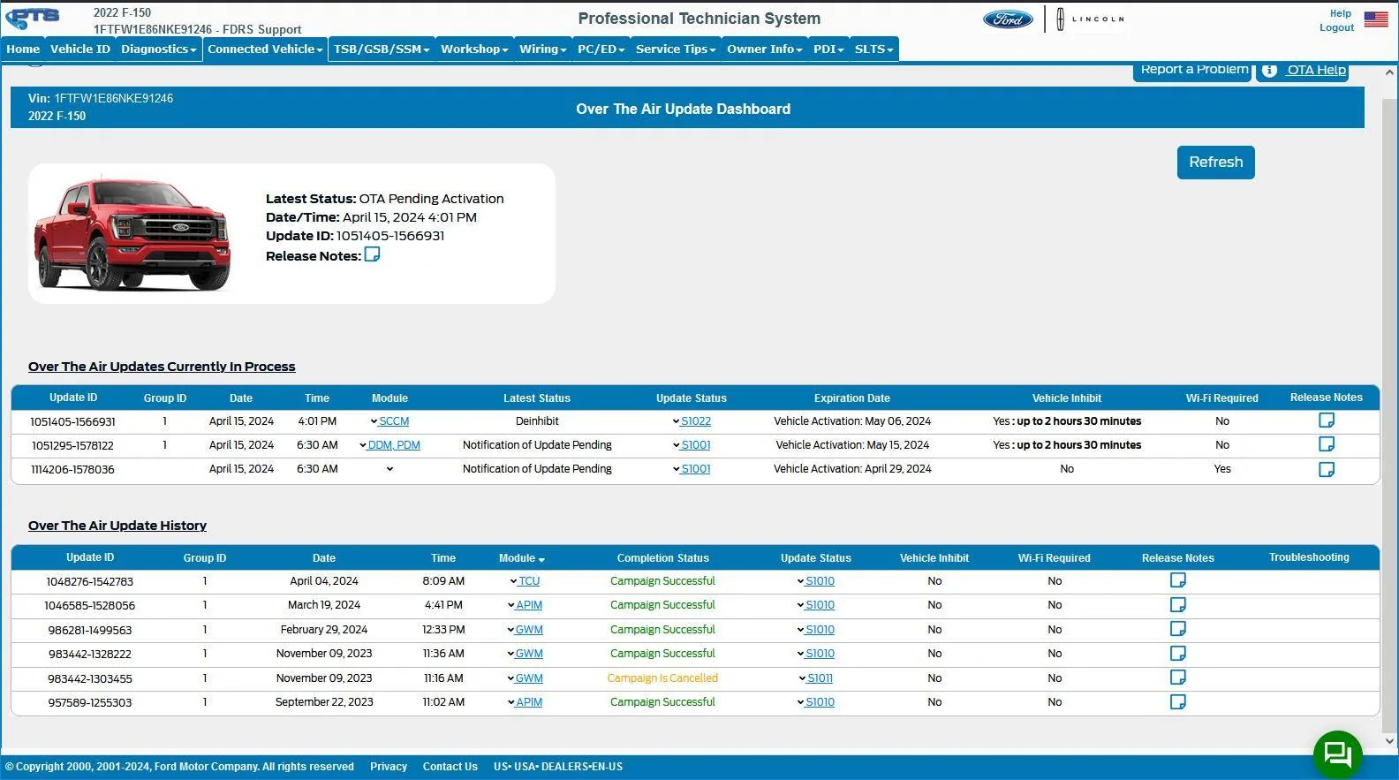Open the Privacy footer link
1399x780 pixels.
(389, 767)
